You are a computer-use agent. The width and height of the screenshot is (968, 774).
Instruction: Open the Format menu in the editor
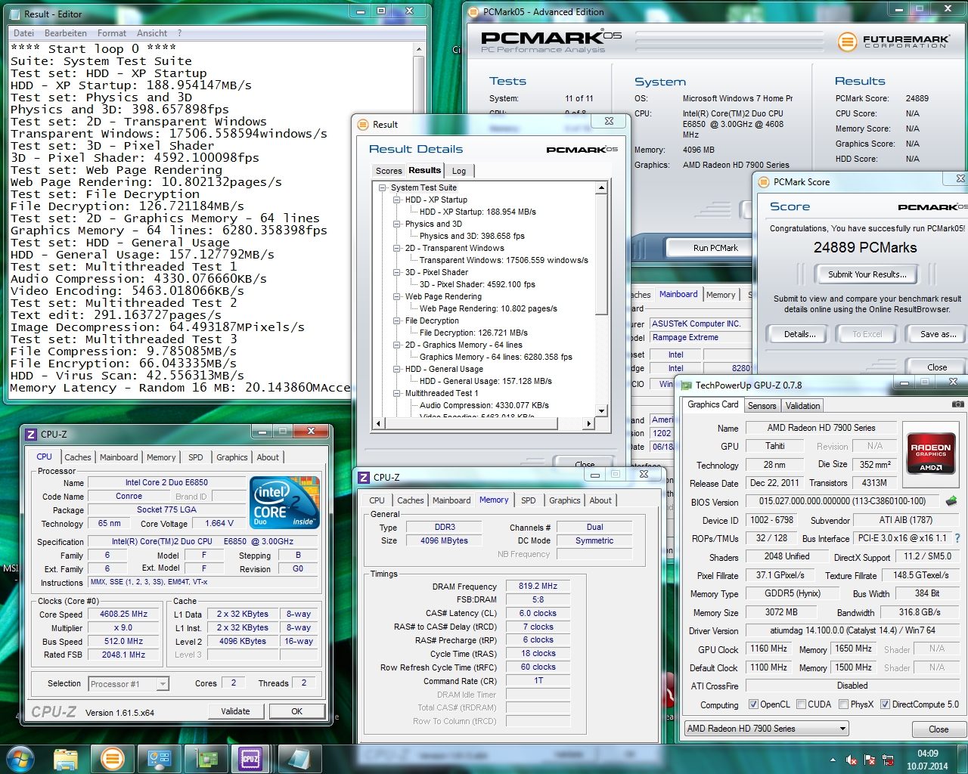click(x=112, y=33)
